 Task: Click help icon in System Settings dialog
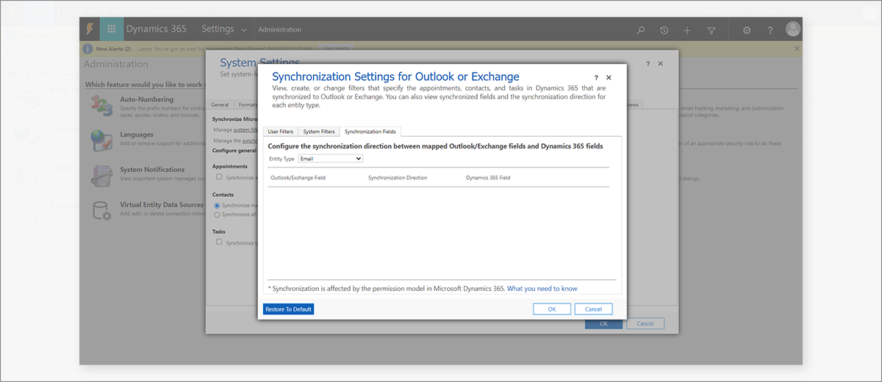(648, 64)
